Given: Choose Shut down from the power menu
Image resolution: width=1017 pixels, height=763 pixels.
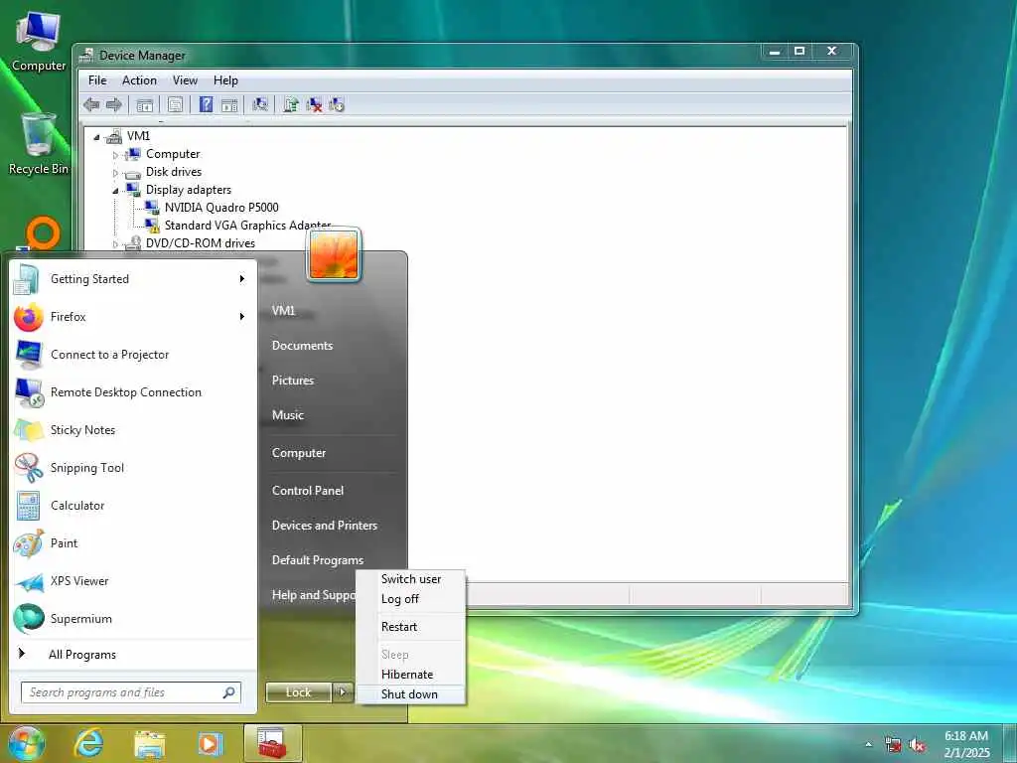Looking at the screenshot, I should 411,694.
